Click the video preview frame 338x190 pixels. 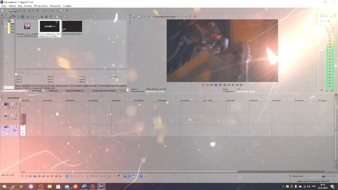(x=222, y=51)
